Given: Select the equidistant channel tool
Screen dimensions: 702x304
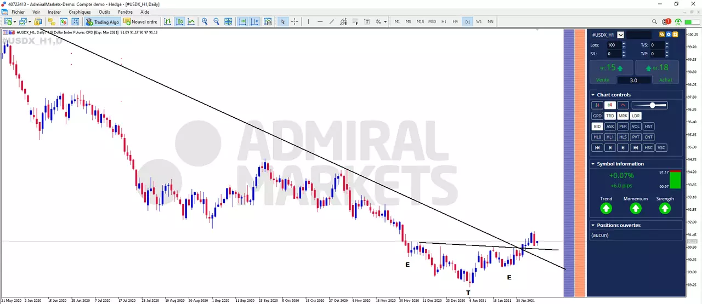Looking at the screenshot, I should (343, 22).
